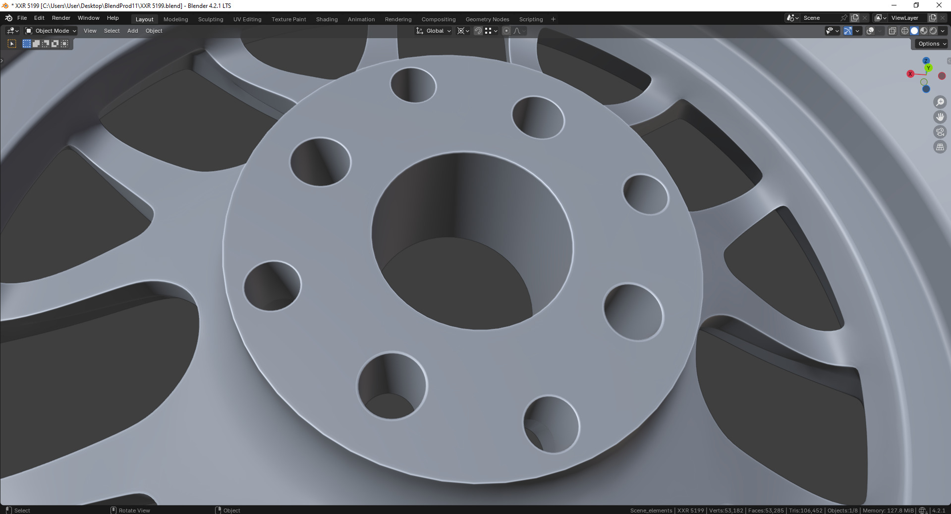Click the Scene browse icon
Viewport: 951px width, 514px height.
coord(792,18)
